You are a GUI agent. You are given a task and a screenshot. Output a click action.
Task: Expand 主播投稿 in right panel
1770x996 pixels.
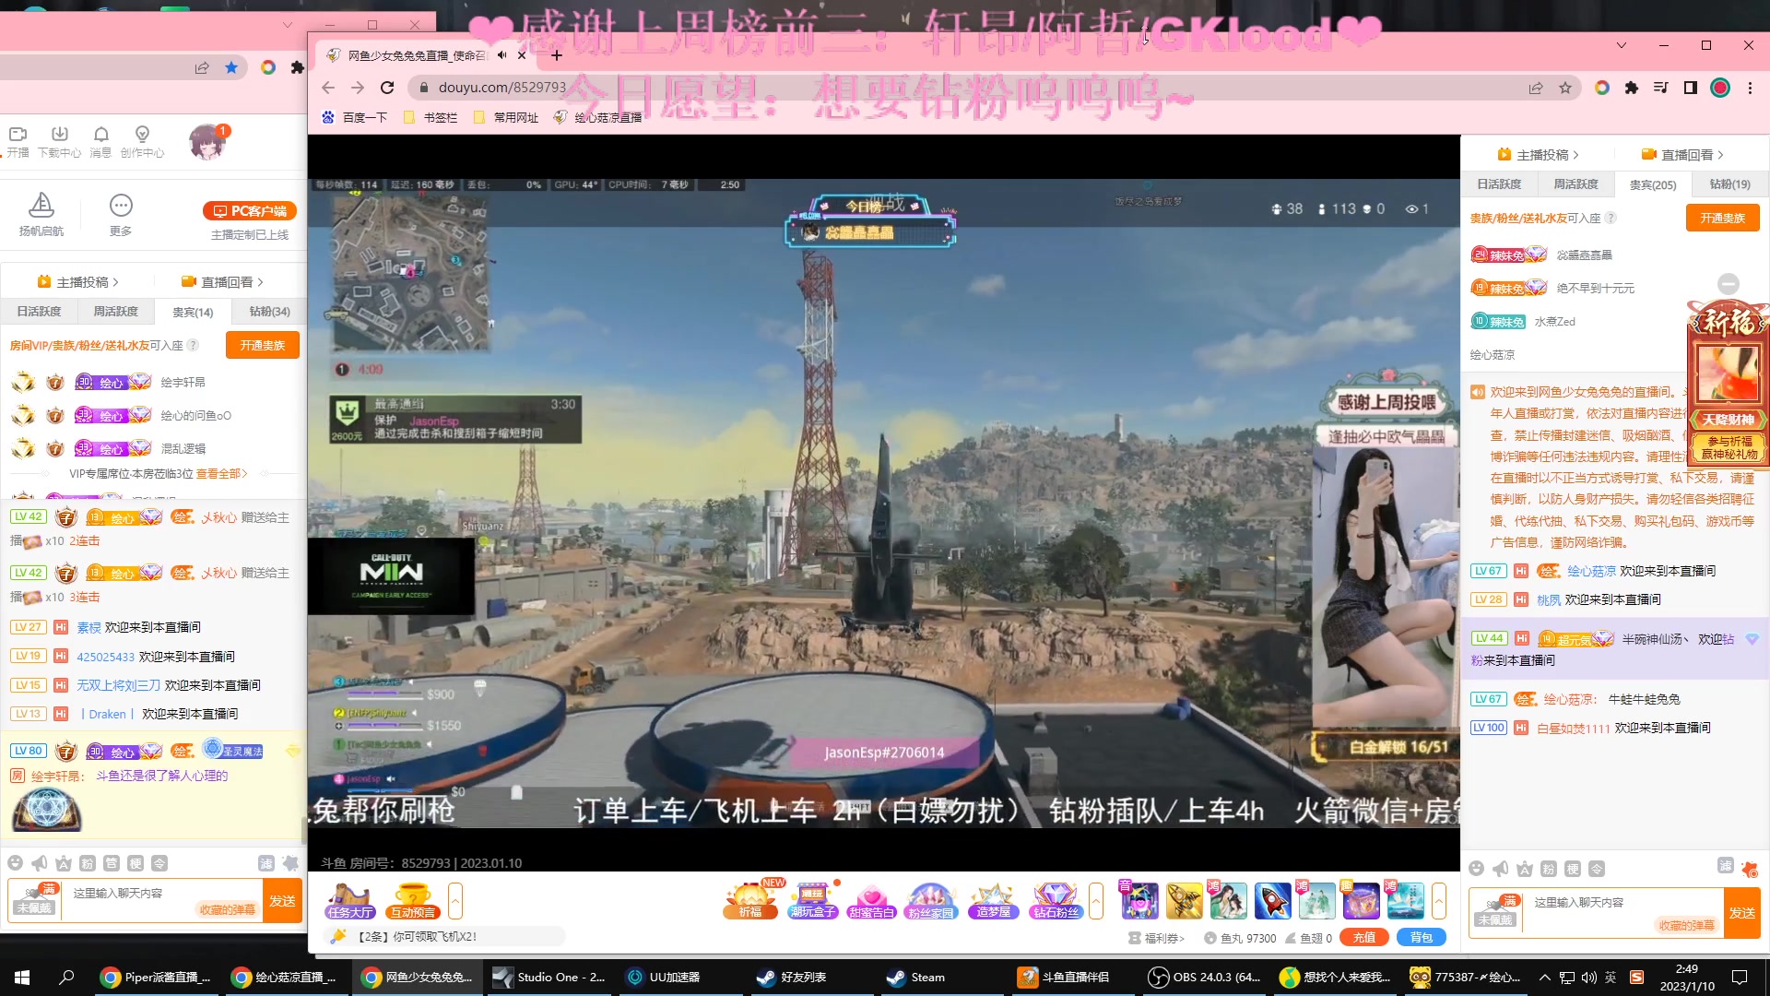click(x=1539, y=155)
